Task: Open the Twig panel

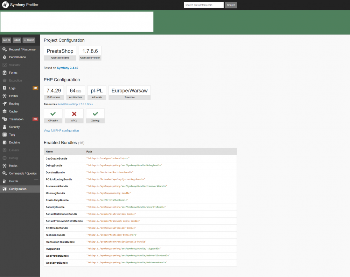Action: pyautogui.click(x=13, y=134)
